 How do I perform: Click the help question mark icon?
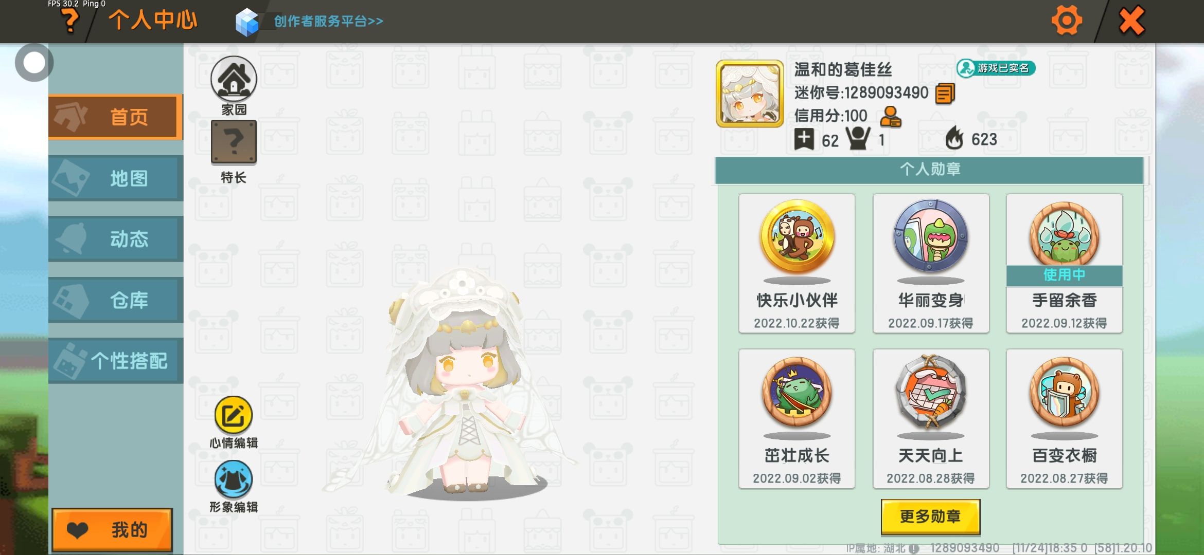point(69,22)
